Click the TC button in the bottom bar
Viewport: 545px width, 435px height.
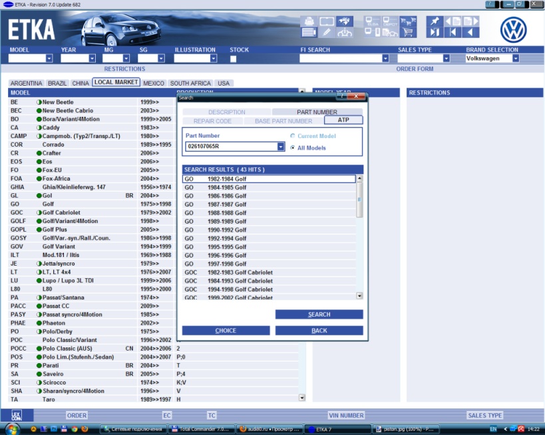(212, 415)
